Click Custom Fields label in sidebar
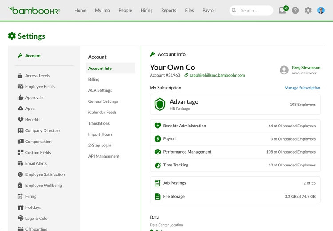 click(x=38, y=152)
